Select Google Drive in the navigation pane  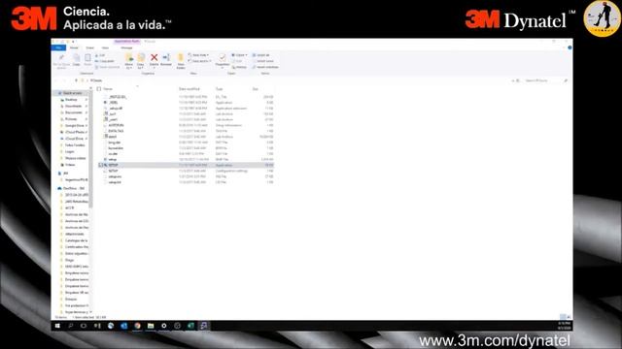click(74, 125)
